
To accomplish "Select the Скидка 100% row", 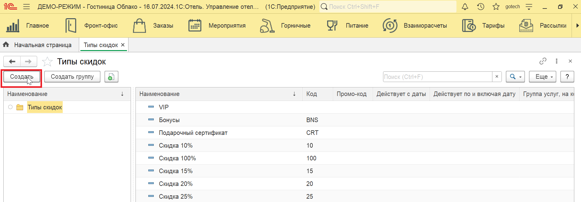I will 355,158.
